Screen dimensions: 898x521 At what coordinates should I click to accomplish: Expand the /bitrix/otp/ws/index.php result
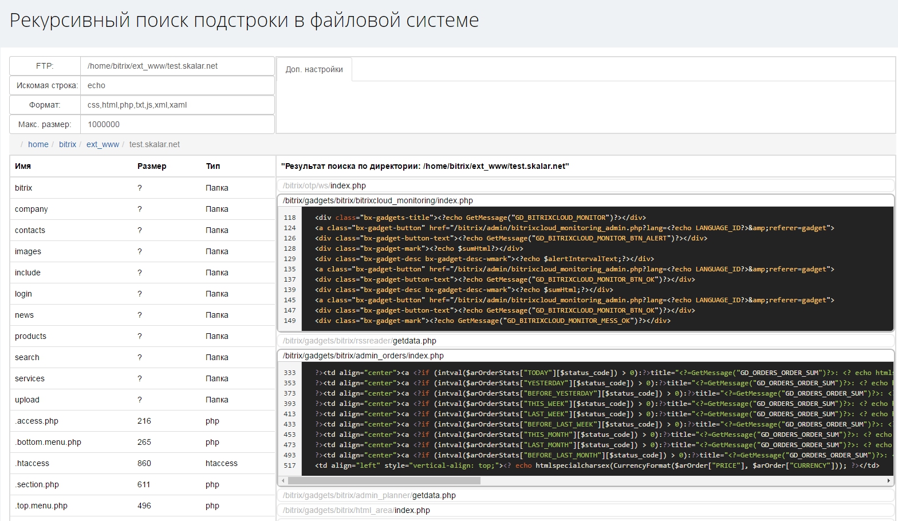pyautogui.click(x=324, y=185)
